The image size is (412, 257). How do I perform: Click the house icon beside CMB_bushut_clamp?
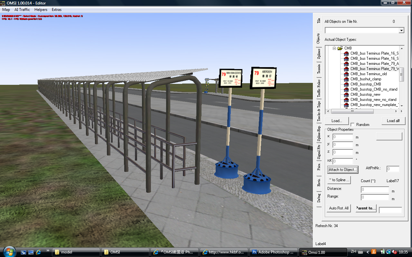(346, 79)
